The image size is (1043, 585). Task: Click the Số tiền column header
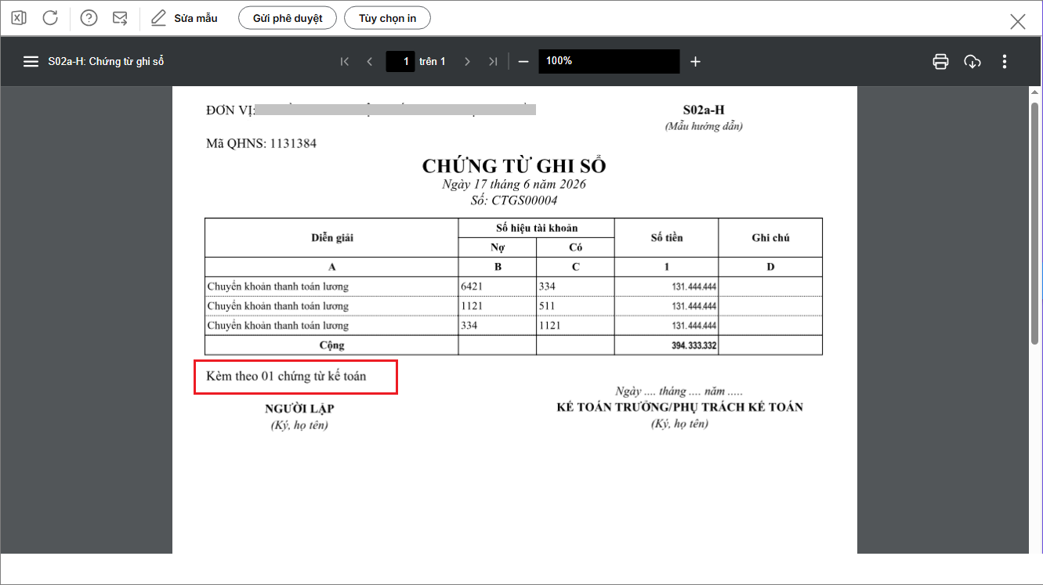(667, 237)
